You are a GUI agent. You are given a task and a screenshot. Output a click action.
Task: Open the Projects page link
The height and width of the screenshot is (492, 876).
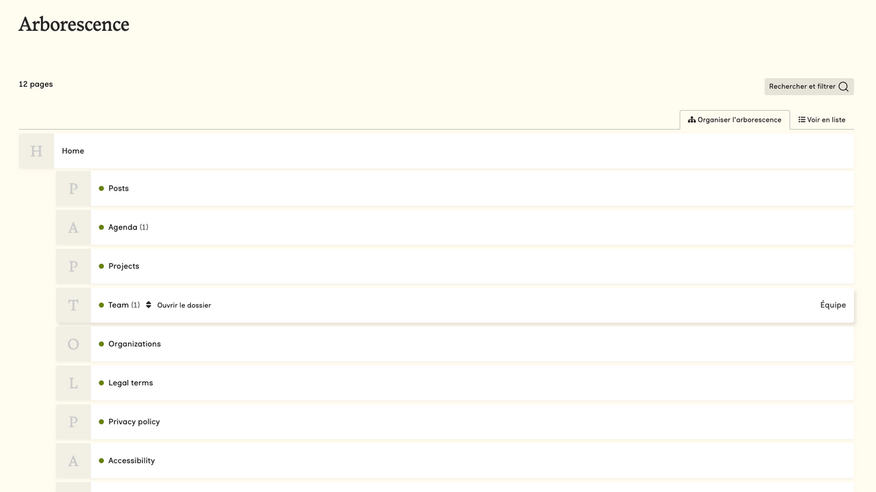point(124,266)
